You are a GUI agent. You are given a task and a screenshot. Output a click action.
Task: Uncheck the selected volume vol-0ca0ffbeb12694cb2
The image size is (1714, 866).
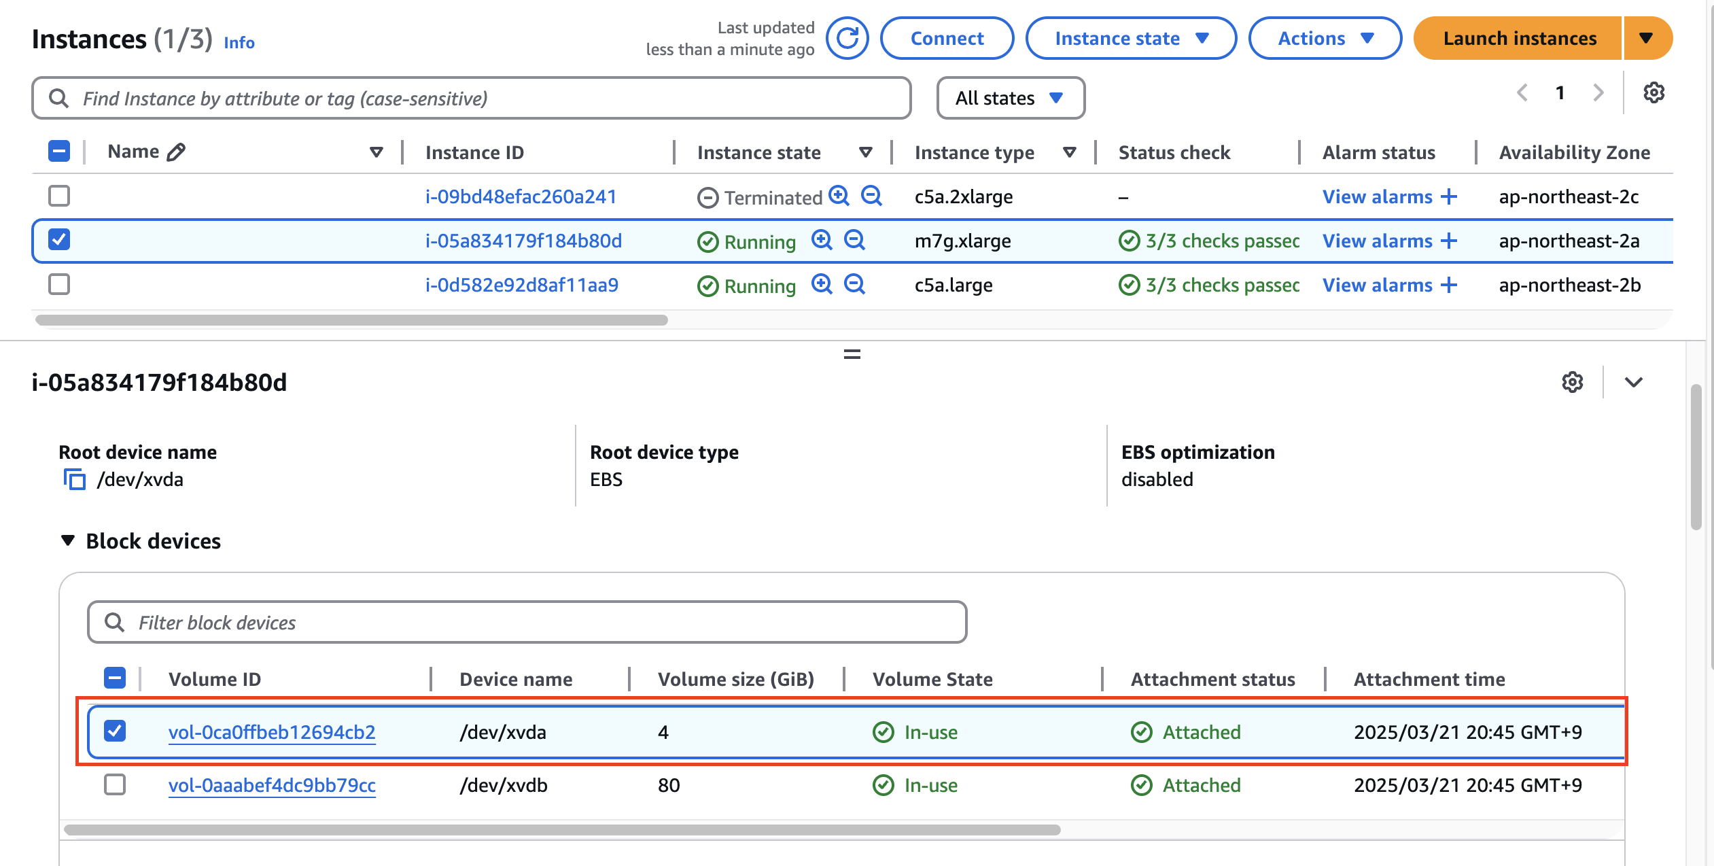tap(115, 731)
